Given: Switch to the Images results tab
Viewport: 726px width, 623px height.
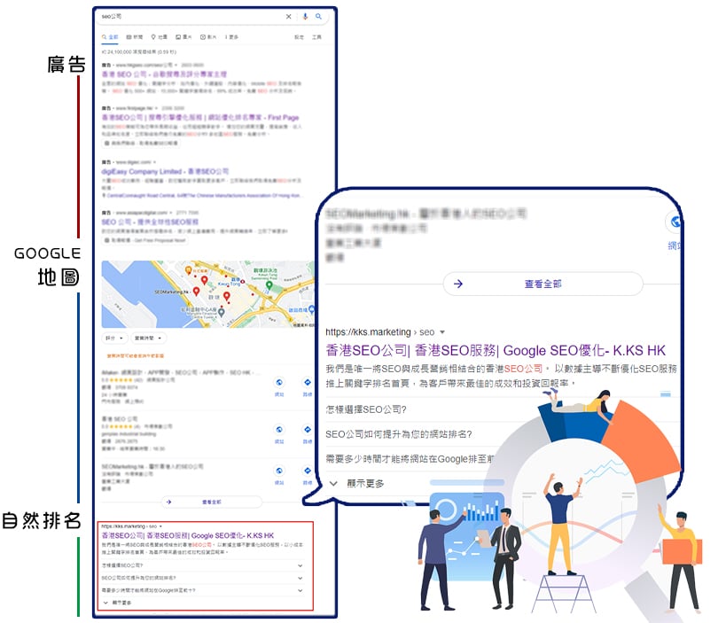Looking at the screenshot, I should coord(183,37).
